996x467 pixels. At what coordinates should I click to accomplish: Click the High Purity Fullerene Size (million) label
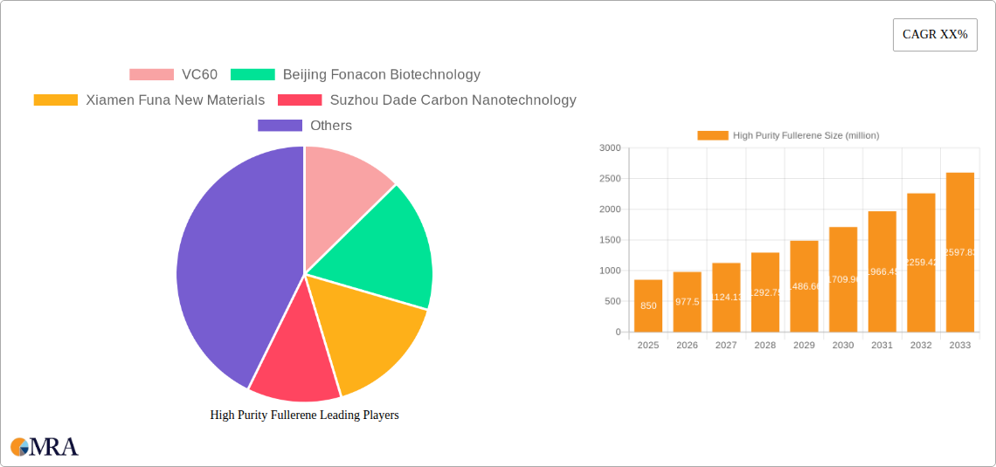click(806, 135)
